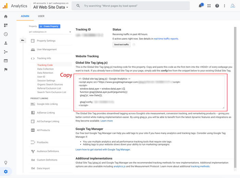Click the search bar at top
Screen dimensions: 240x178
[x=131, y=6]
